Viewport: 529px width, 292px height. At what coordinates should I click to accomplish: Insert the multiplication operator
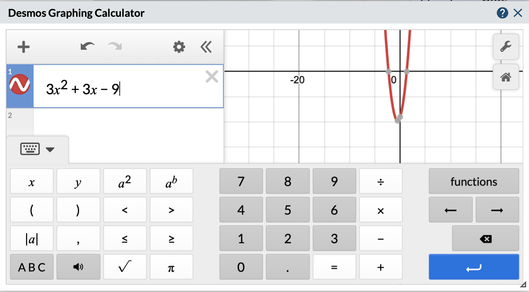[381, 210]
